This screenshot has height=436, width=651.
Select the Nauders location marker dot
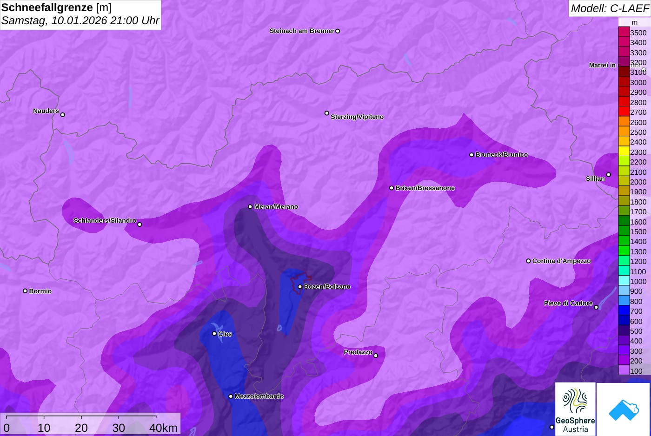(63, 115)
